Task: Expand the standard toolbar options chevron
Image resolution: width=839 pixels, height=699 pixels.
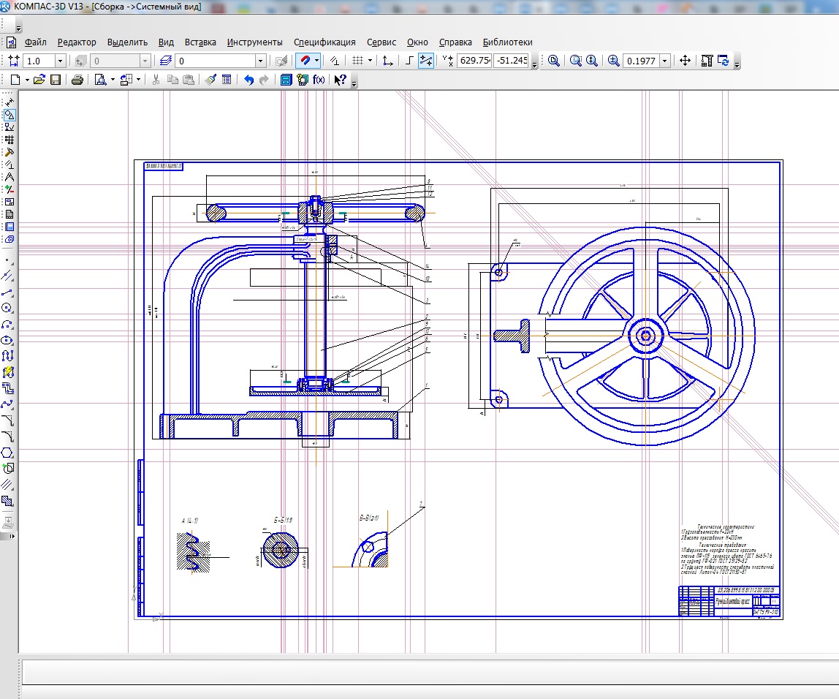Action: pos(354,83)
